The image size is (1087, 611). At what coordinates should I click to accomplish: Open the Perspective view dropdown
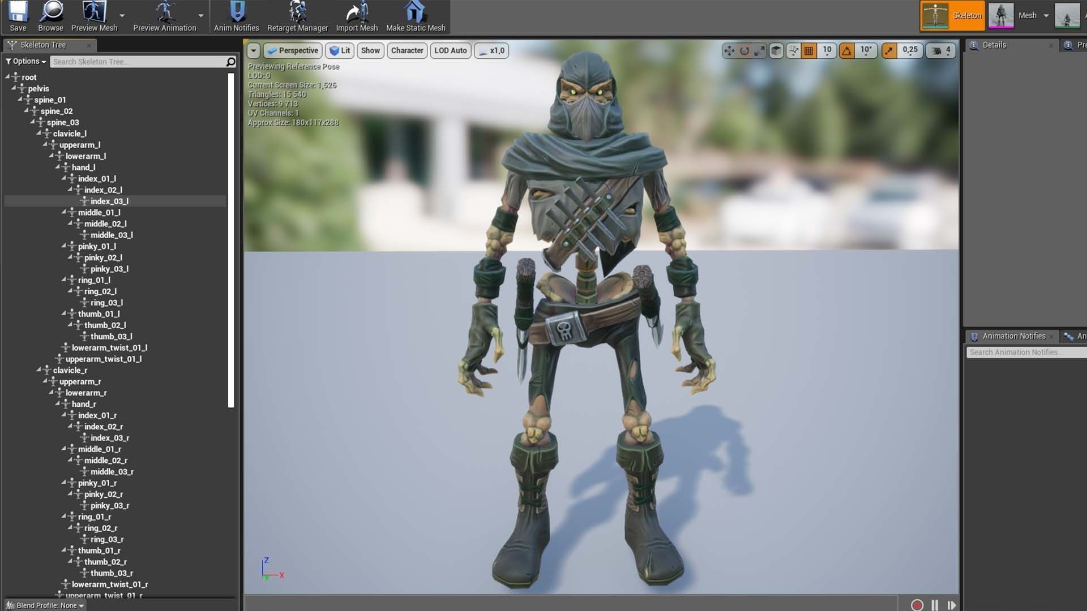[x=293, y=50]
